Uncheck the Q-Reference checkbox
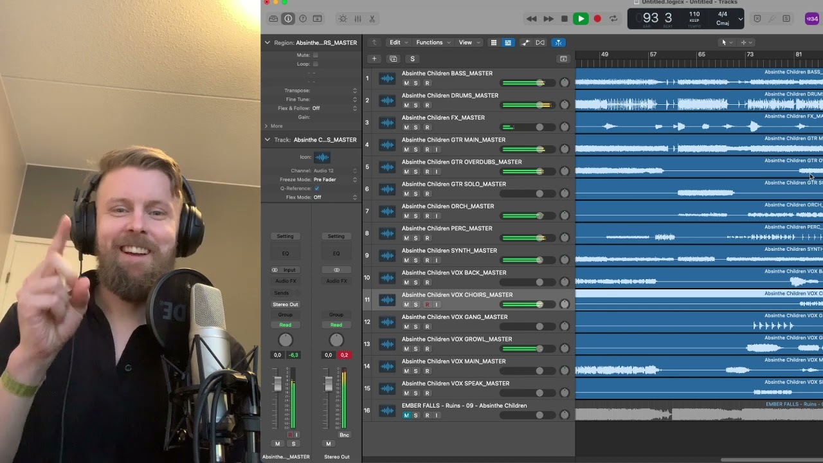This screenshot has width=823, height=463. click(317, 188)
